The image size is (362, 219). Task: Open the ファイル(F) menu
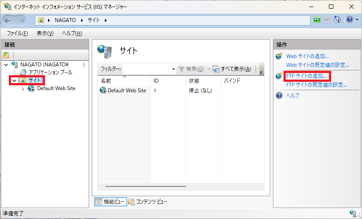[17, 33]
